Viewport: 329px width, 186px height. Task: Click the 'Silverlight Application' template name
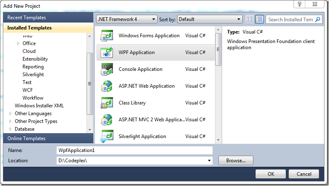click(142, 136)
